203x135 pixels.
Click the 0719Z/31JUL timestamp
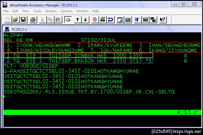[98, 40]
